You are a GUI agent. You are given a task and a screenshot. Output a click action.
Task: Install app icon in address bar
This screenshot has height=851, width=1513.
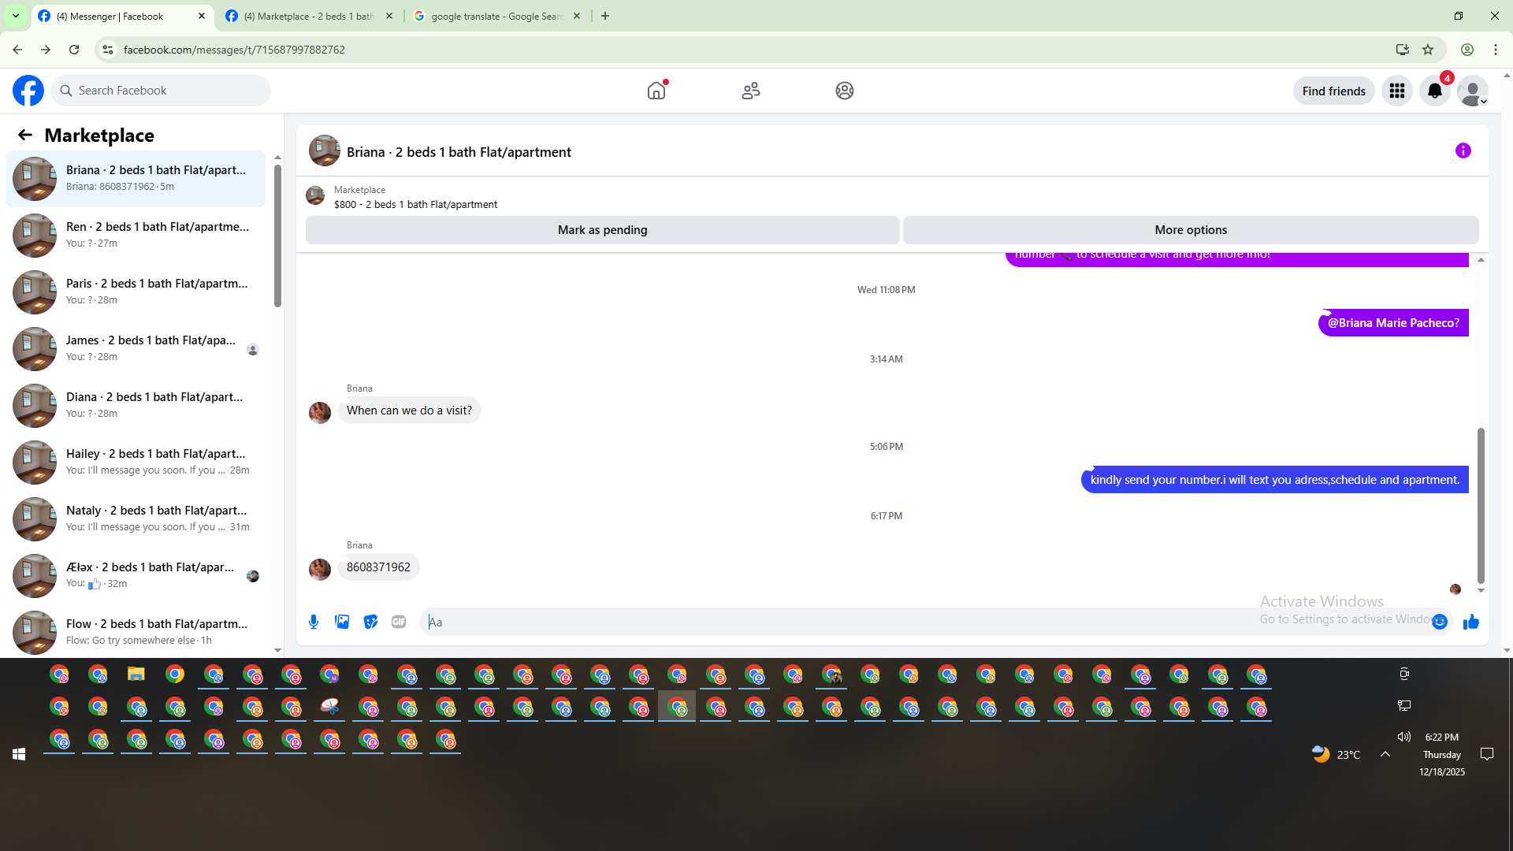pos(1403,50)
